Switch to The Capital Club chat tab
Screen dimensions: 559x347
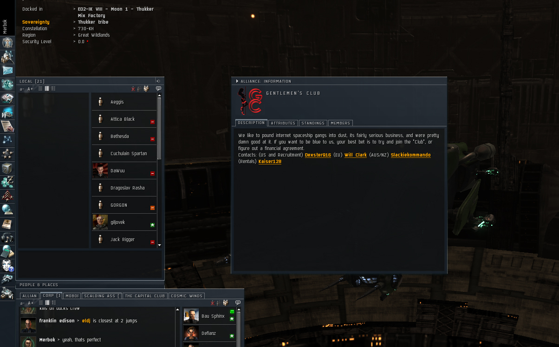tap(145, 296)
